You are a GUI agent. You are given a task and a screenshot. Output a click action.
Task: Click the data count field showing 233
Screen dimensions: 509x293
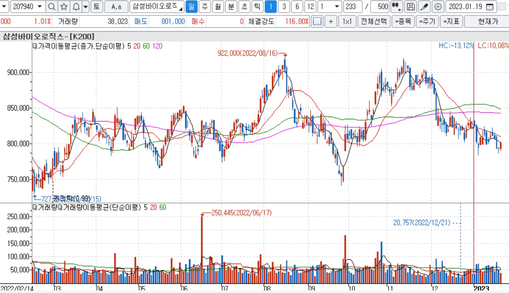coord(353,7)
